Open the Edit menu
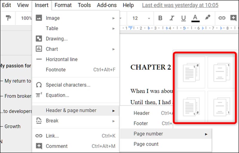Screen dimensions: 239x153 pyautogui.click(x=6, y=5)
